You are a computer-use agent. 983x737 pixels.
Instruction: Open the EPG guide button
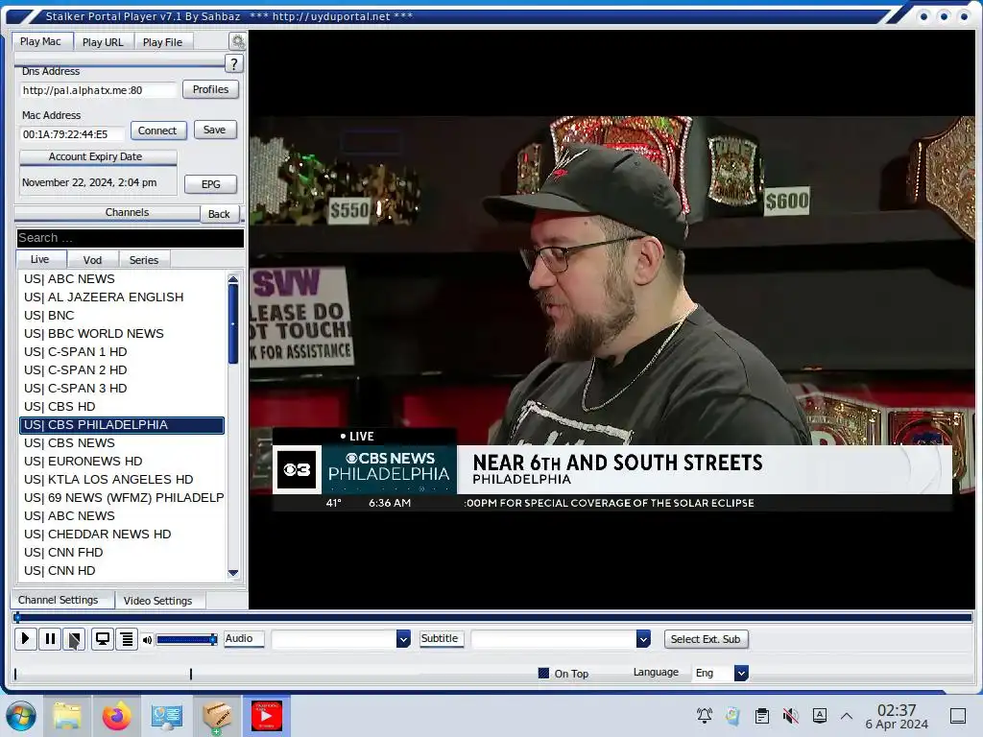point(210,184)
